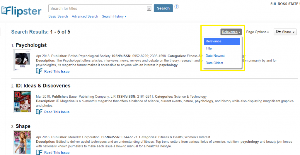Image resolution: width=300 pixels, height=155 pixels.
Task: Click the 'British Psychological Society' publisher text
Action: pos(90,56)
